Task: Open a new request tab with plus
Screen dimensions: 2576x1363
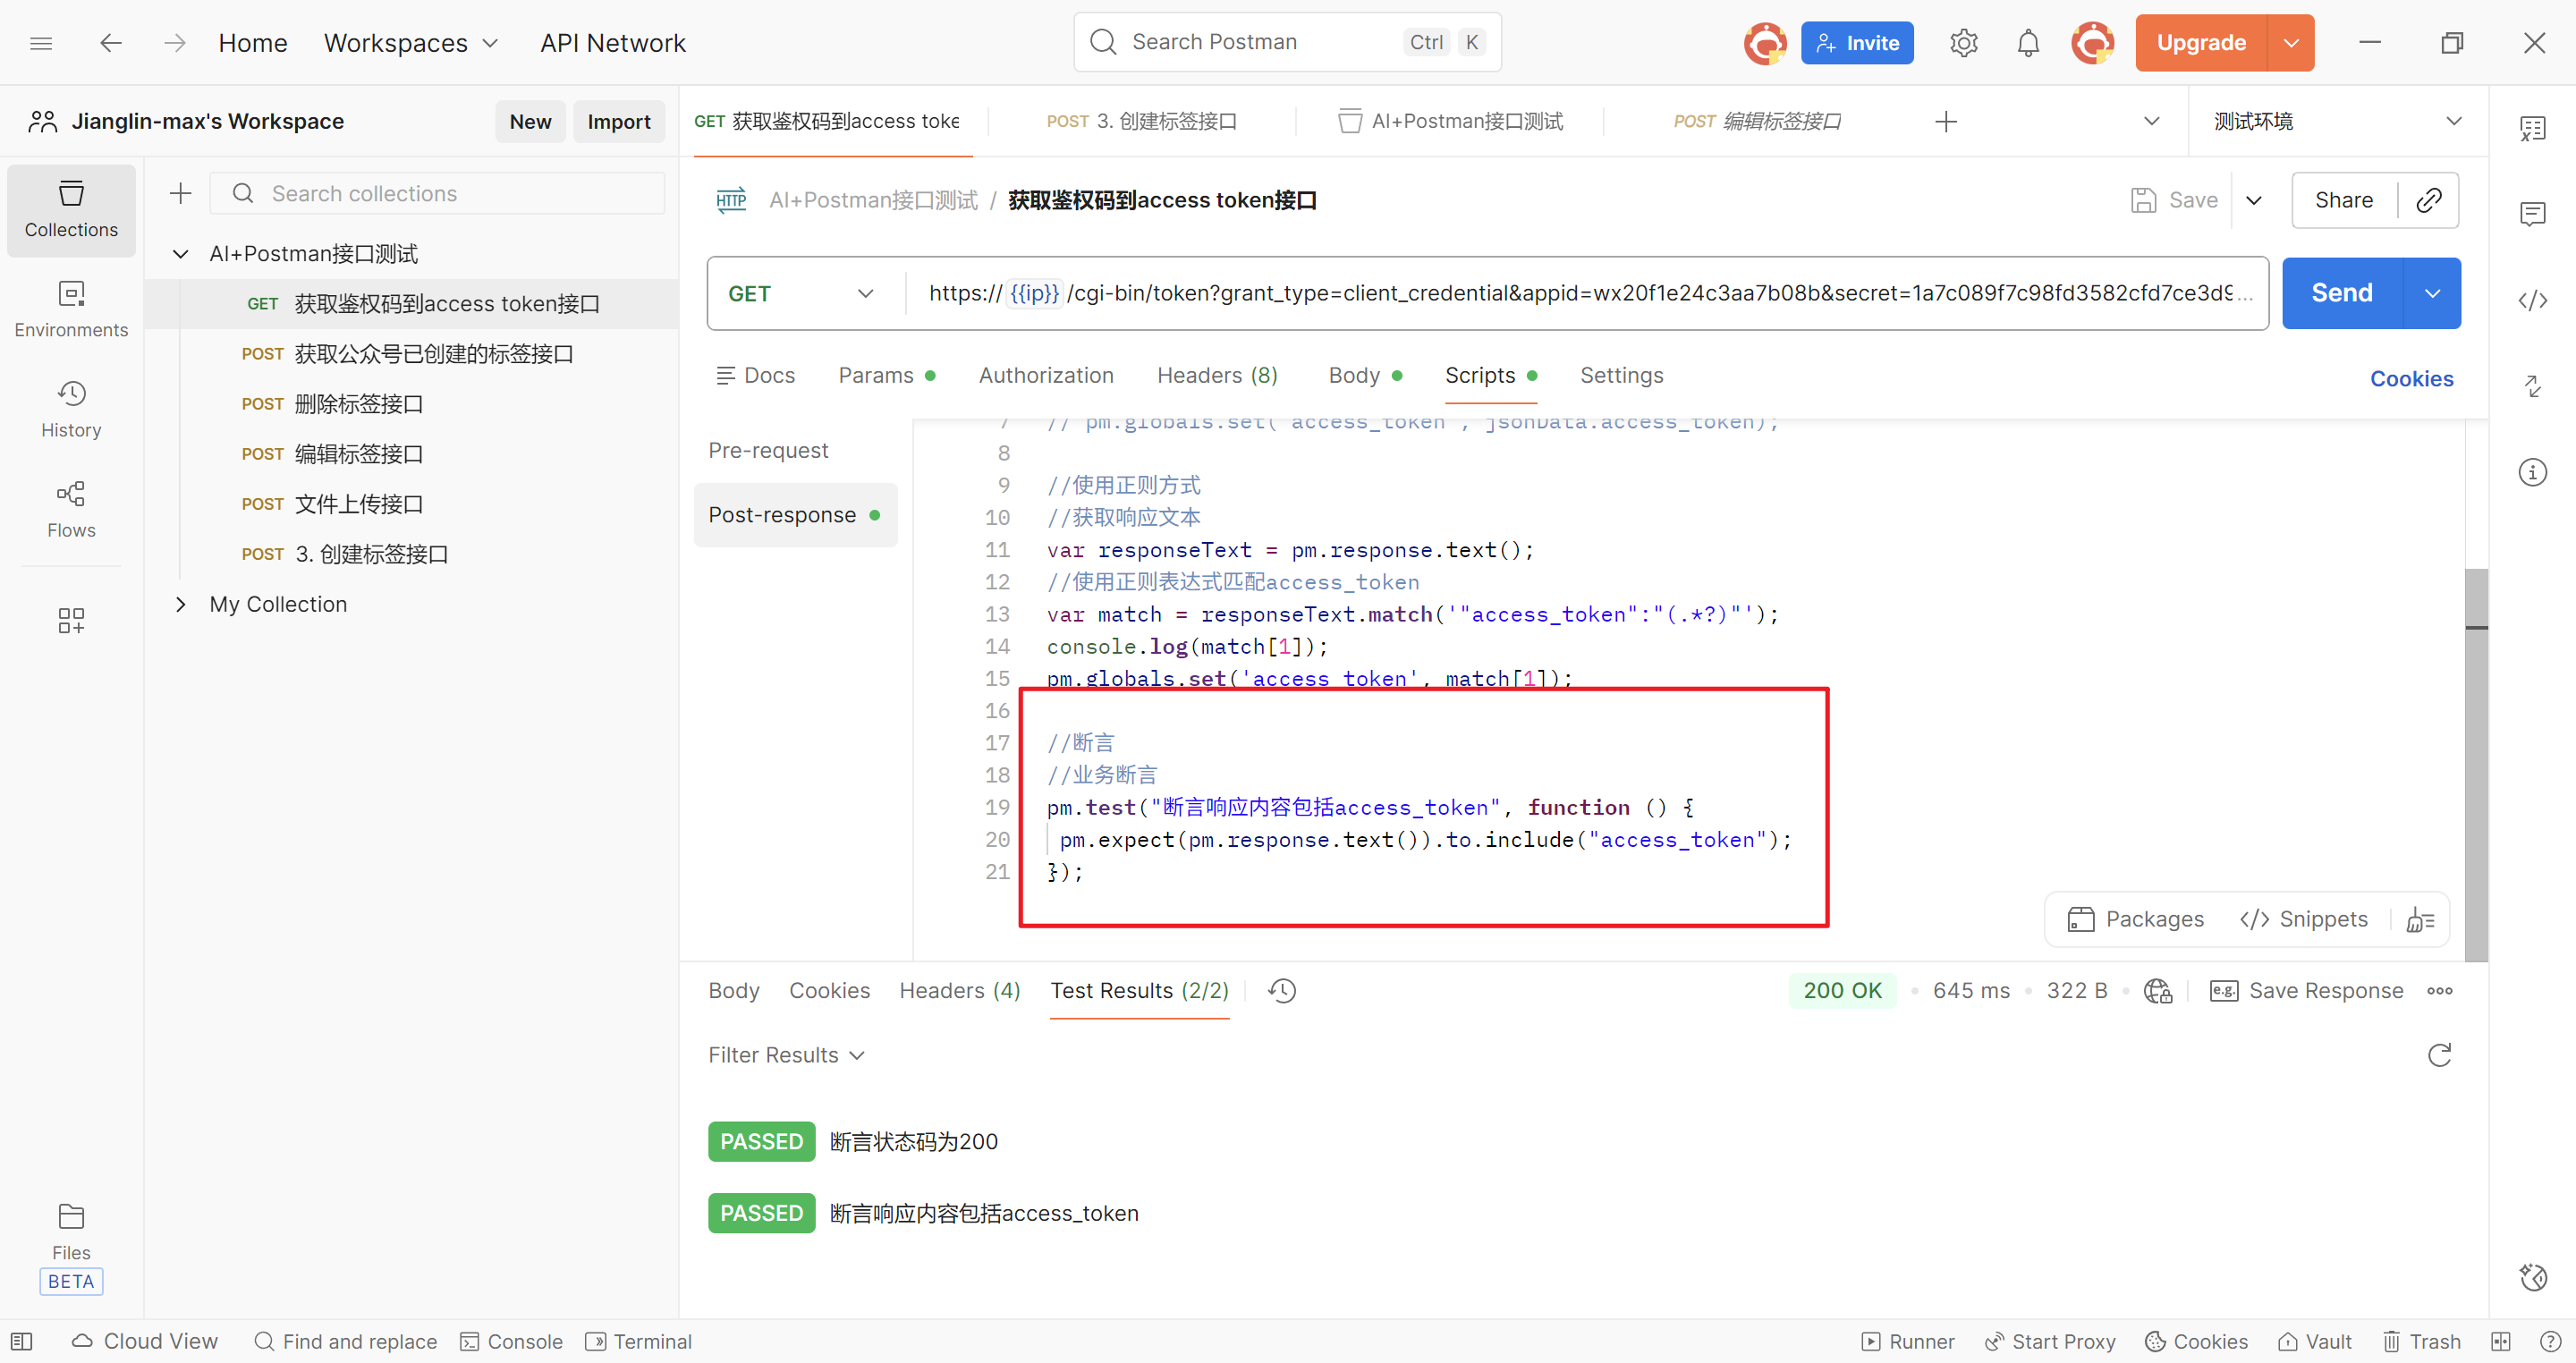Action: (1945, 122)
